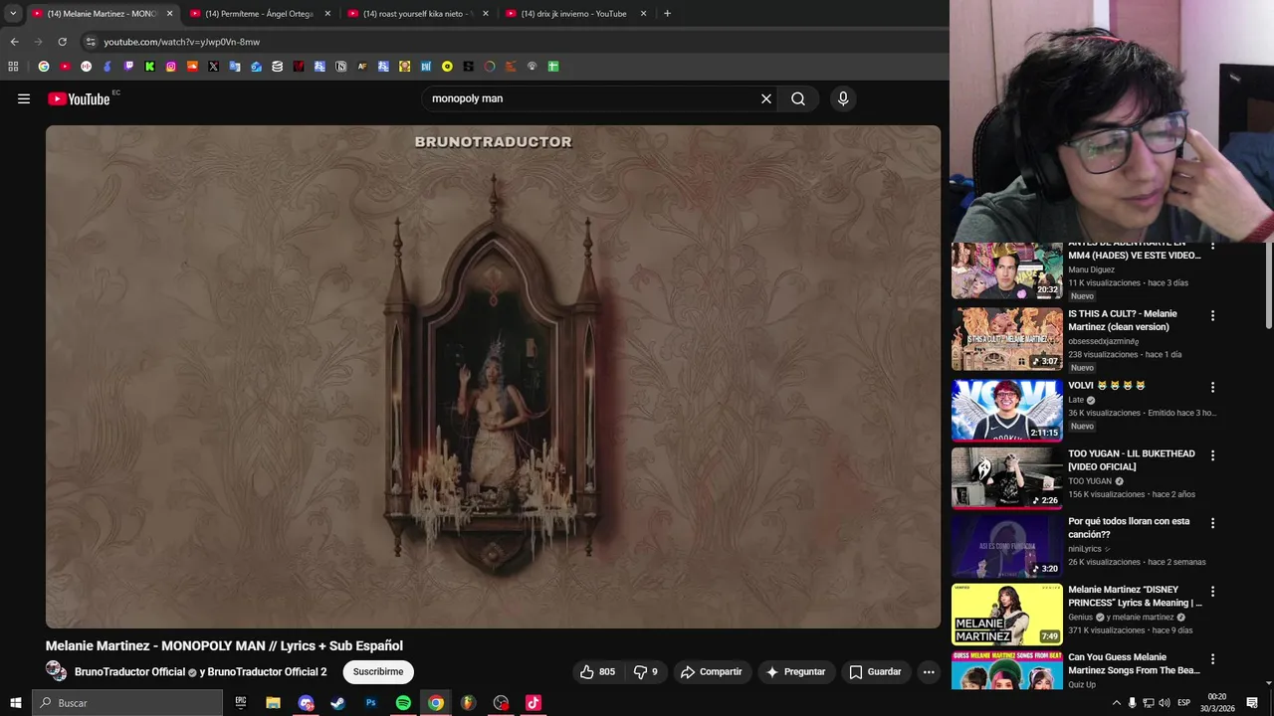Screen dimensions: 1274x716
Task: Click the main video player
Action: (x=493, y=377)
